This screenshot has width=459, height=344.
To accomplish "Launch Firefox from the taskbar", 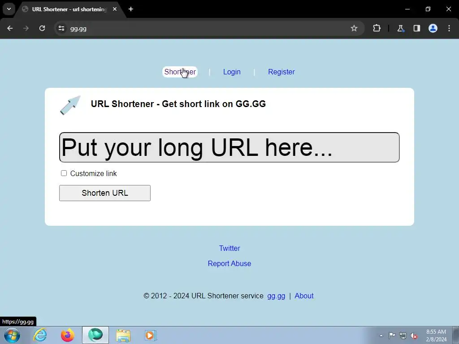I will tap(67, 335).
